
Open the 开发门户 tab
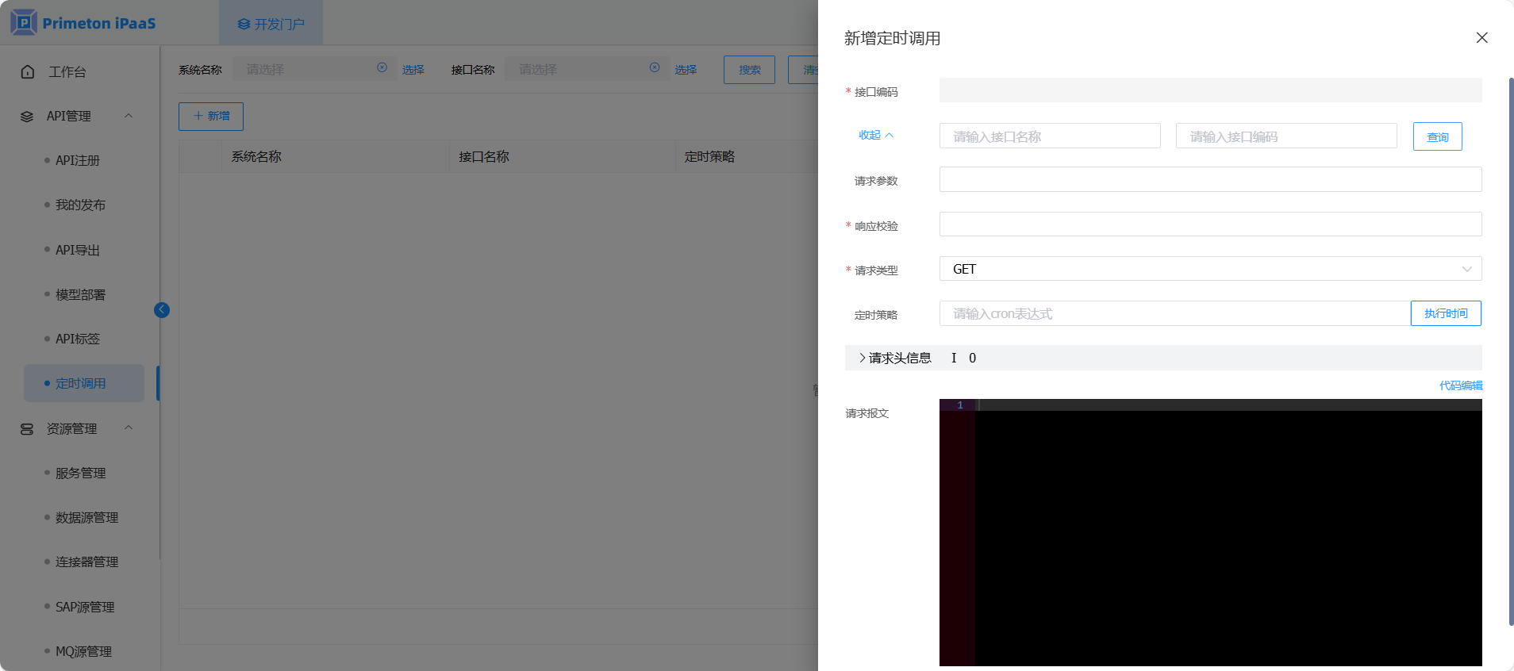pyautogui.click(x=271, y=24)
